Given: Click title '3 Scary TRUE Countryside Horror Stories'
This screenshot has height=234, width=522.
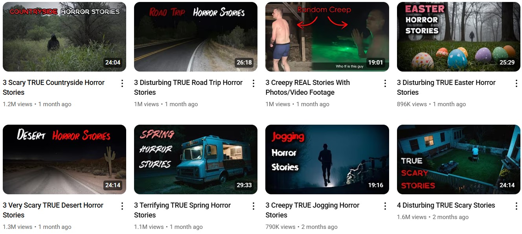Looking at the screenshot, I should pos(53,87).
